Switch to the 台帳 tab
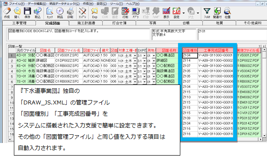The width and height of the screenshot is (267, 156). click(186, 23)
